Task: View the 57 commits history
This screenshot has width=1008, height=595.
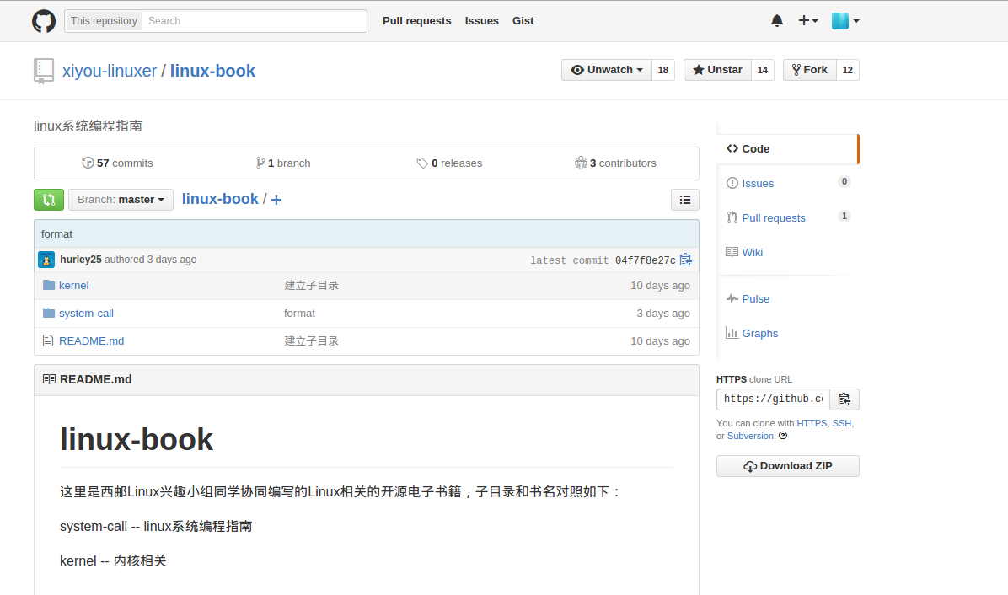Action: click(x=118, y=163)
